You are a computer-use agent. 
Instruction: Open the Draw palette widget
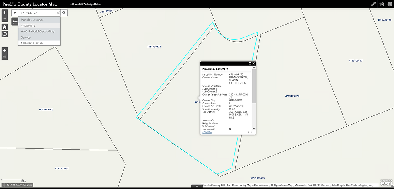point(382,4)
